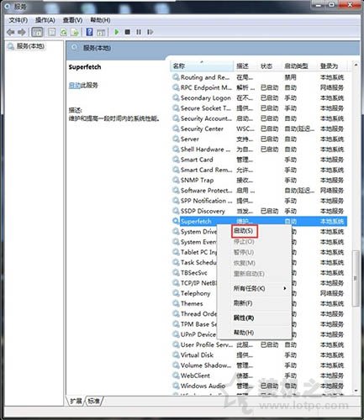The width and height of the screenshot is (364, 420).
Task: Expand 所有任务(K) submenu
Action: [x=255, y=288]
